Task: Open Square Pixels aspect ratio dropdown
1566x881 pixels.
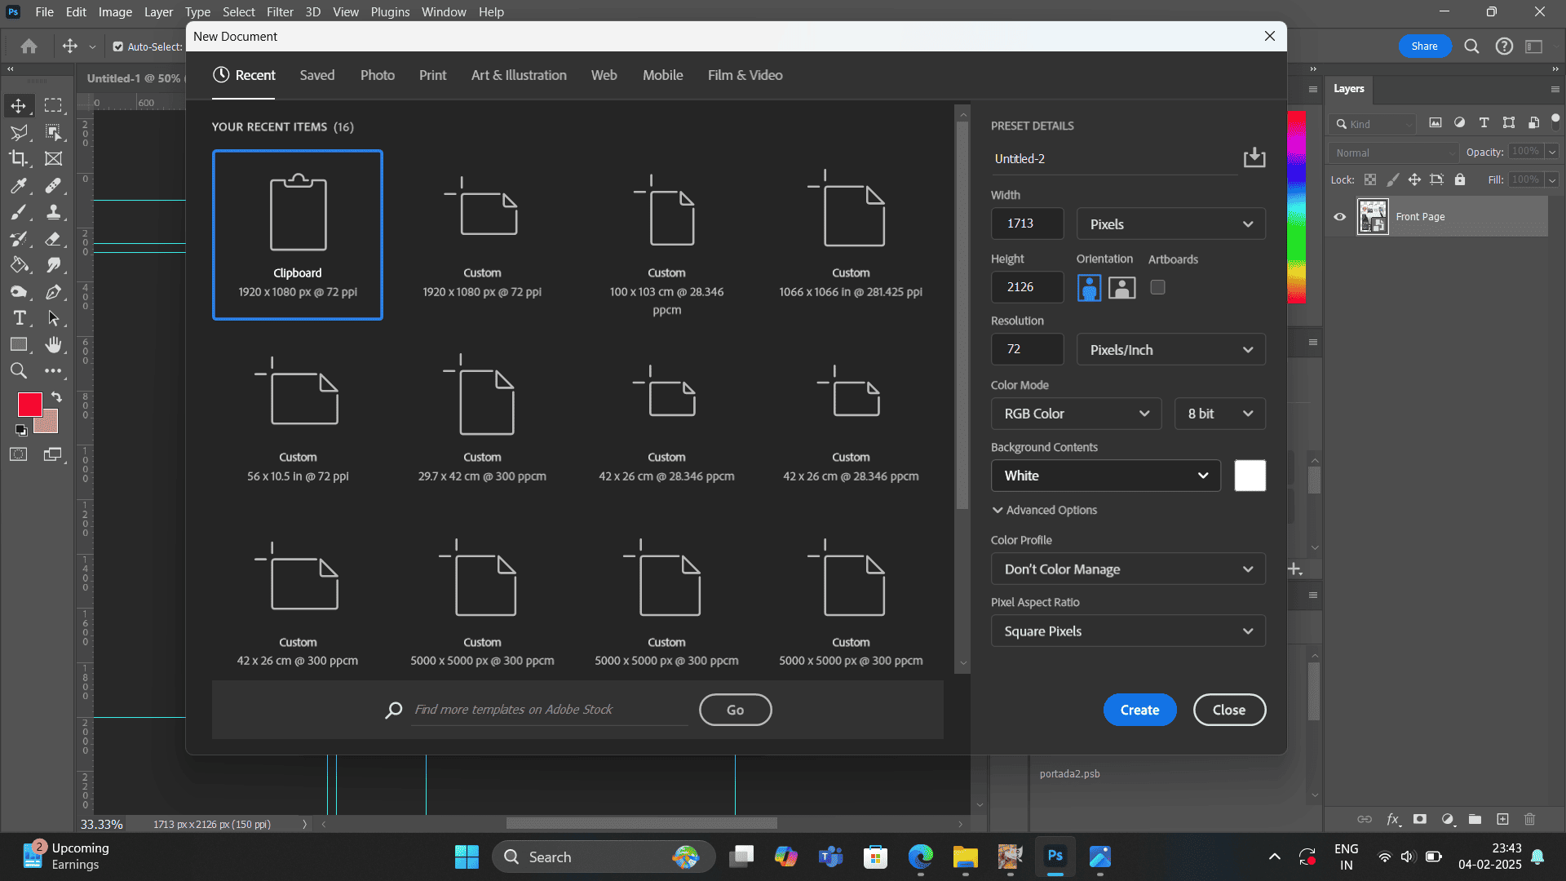Action: [x=1128, y=631]
